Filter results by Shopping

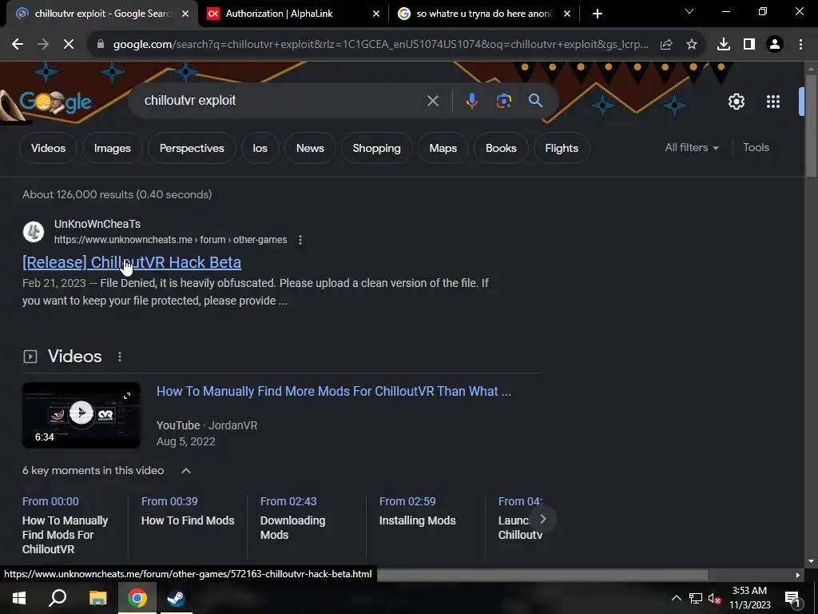(377, 148)
